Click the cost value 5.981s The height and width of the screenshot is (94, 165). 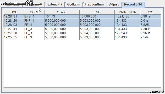point(151,16)
